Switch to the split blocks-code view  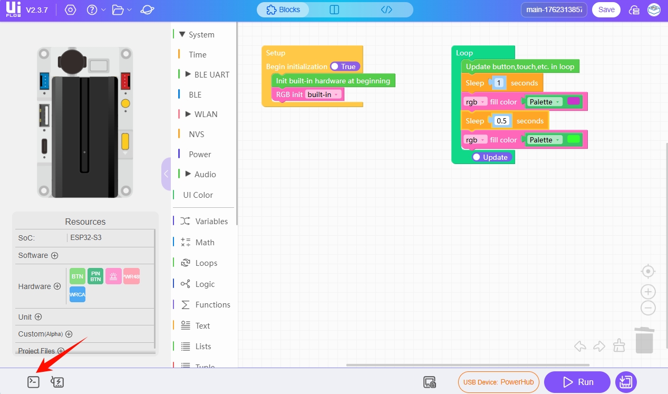[x=334, y=9]
